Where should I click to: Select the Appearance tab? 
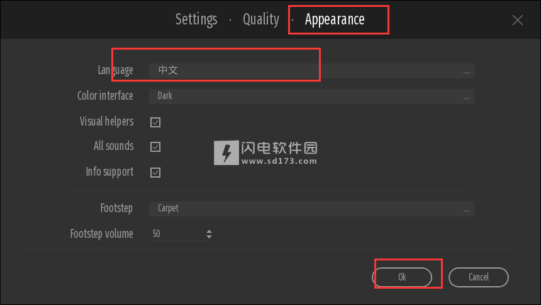(x=335, y=19)
